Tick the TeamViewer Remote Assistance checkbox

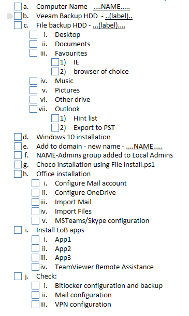(35, 267)
